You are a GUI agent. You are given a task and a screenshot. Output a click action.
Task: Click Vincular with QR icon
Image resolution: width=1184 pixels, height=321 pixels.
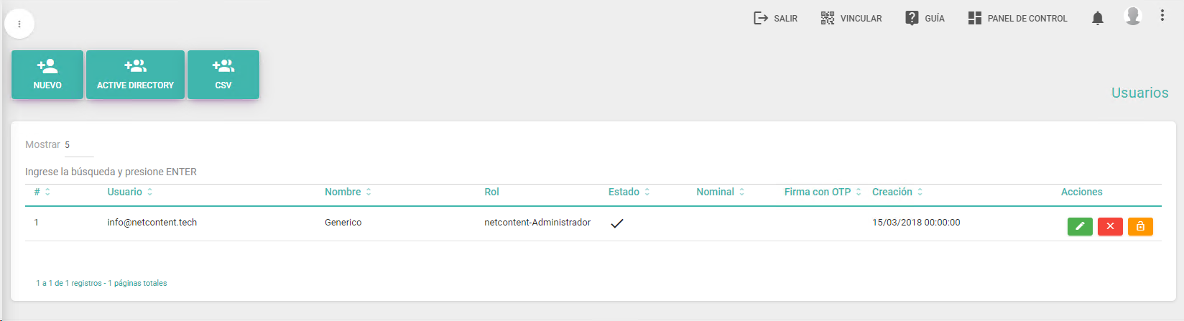click(x=851, y=19)
